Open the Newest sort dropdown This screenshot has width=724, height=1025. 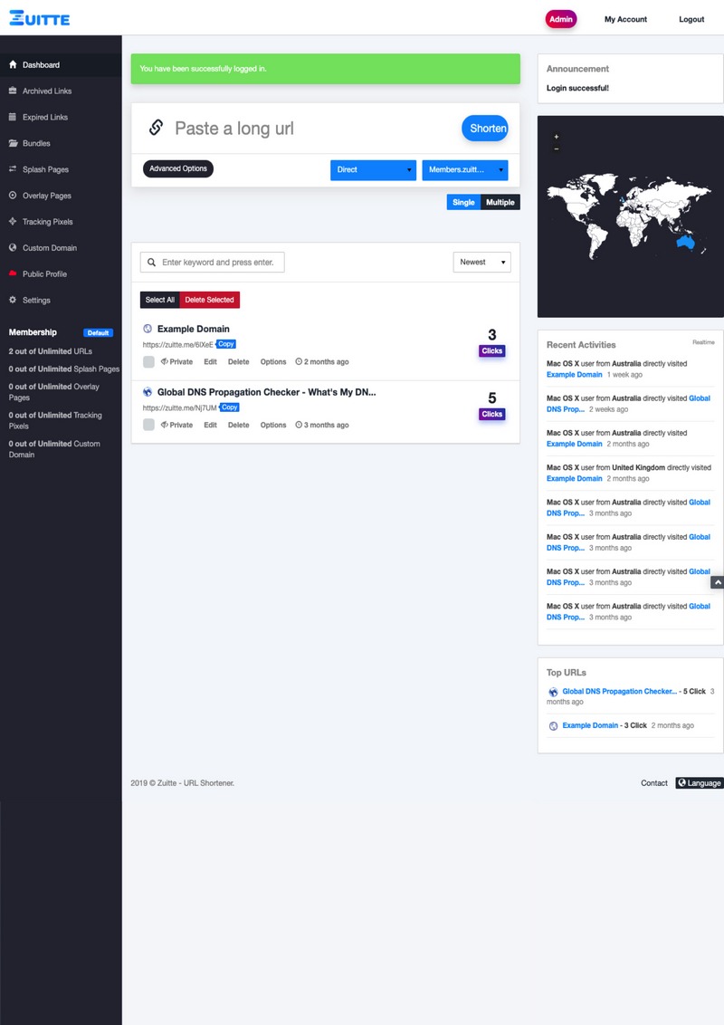tap(481, 262)
